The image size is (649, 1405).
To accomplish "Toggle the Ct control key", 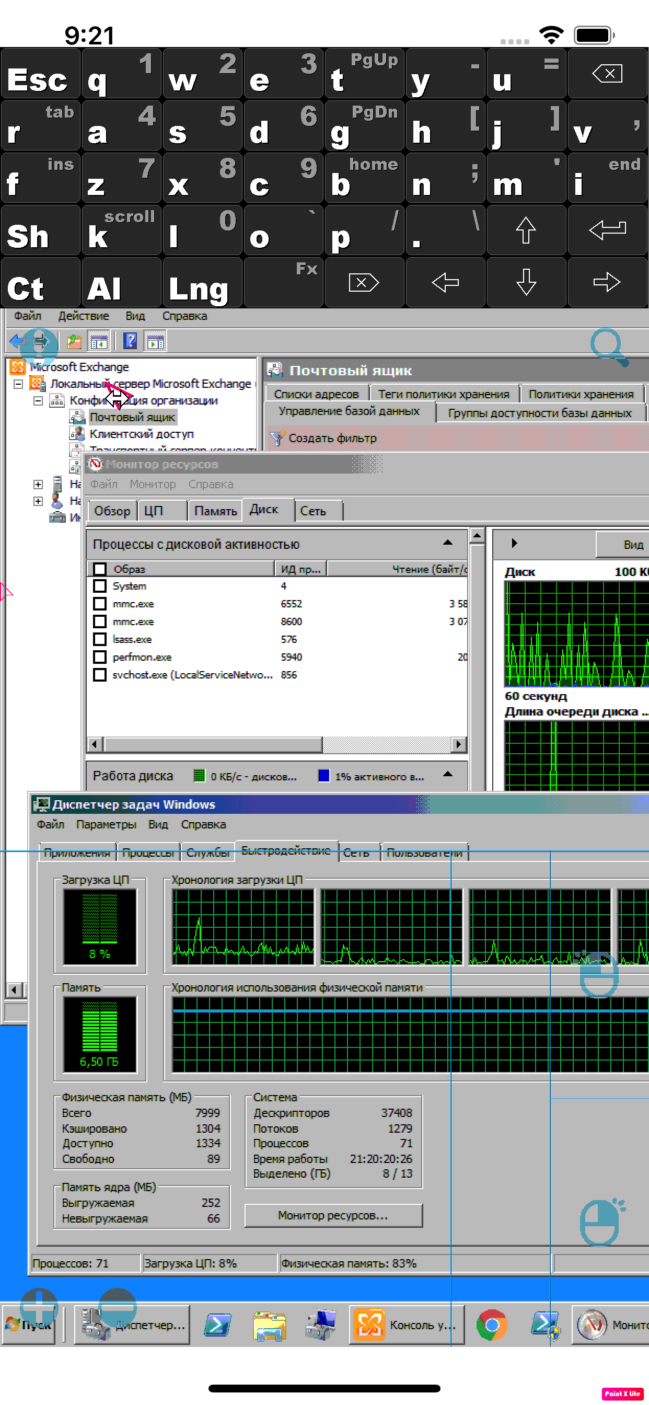I will point(40,283).
